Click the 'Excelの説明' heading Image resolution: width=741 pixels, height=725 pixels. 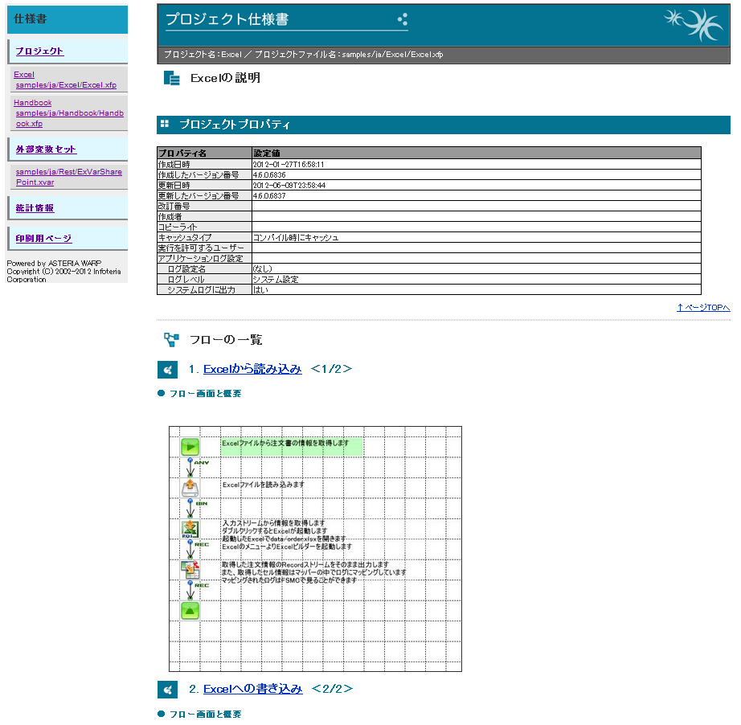pos(225,78)
